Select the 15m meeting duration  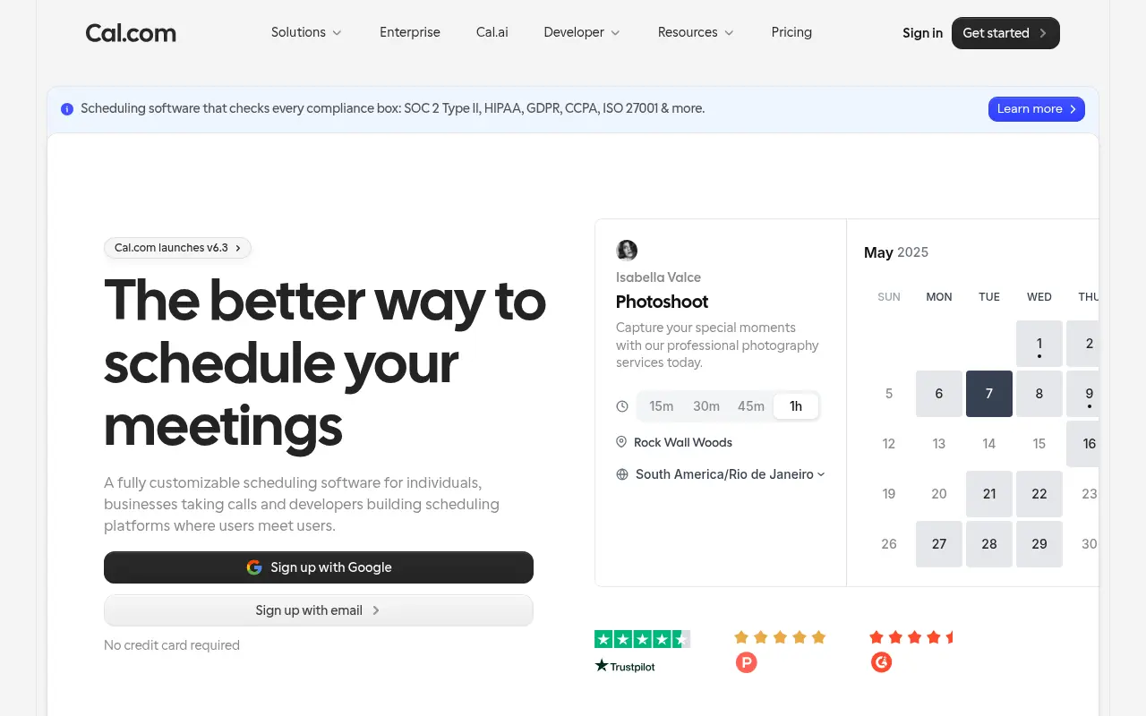pyautogui.click(x=662, y=405)
